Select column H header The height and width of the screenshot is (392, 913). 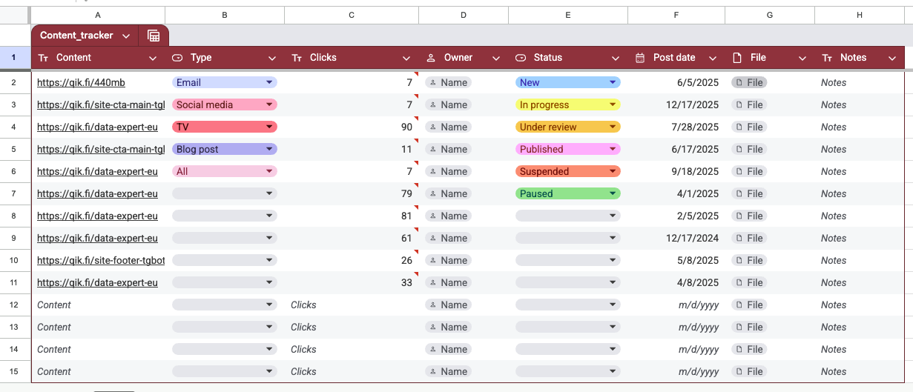860,15
